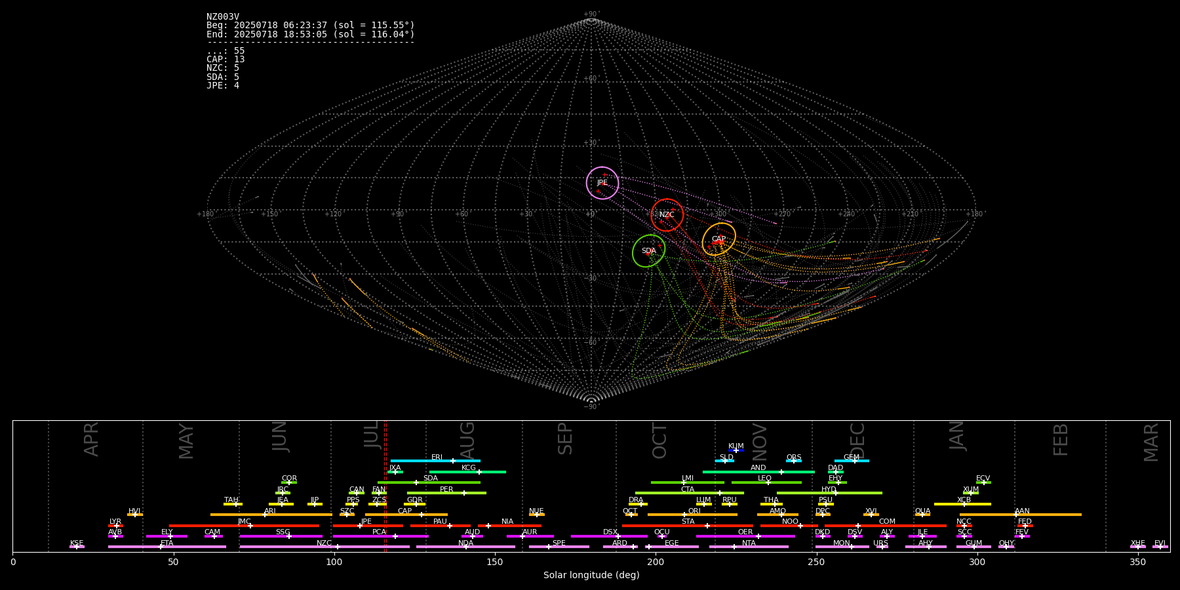1180x590 pixels.
Task: Click the HYD shower bar in the timeline
Action: (x=829, y=493)
